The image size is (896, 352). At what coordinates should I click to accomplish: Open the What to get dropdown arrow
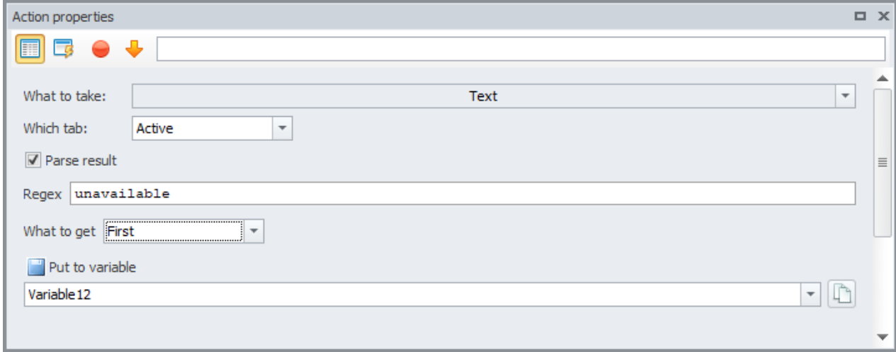tap(254, 231)
